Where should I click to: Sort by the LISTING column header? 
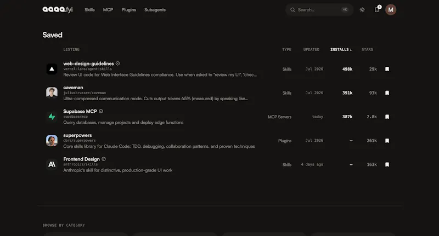coord(71,49)
